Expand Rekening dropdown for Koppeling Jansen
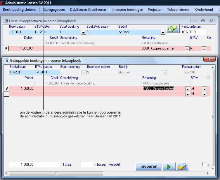 (x=187, y=49)
